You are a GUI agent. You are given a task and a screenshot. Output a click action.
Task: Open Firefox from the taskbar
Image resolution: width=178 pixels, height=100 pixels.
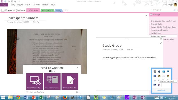[65, 97]
